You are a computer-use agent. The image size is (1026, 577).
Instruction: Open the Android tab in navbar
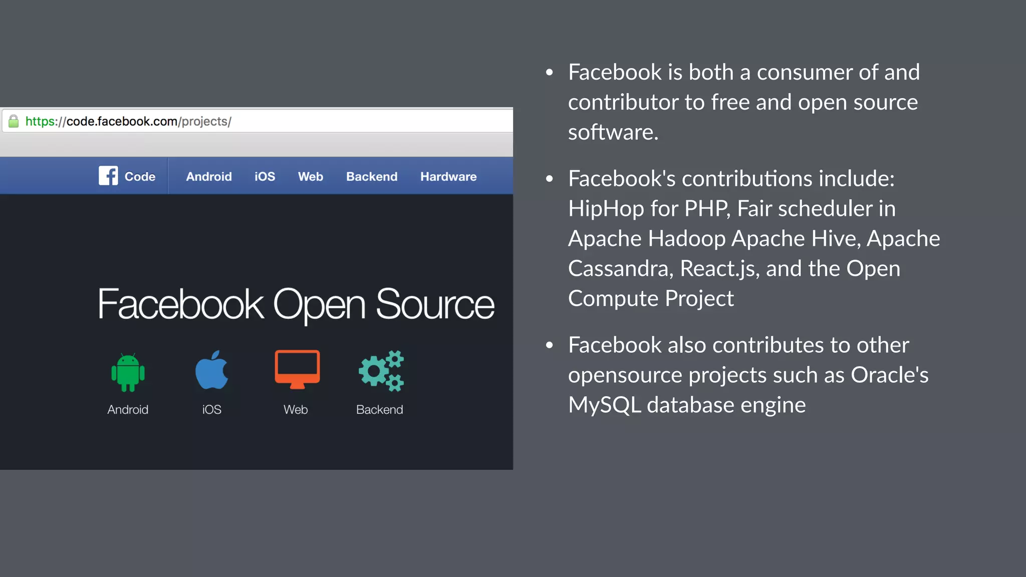click(x=209, y=176)
